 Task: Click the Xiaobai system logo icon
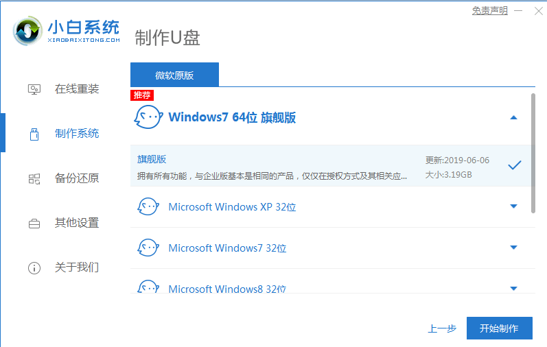click(27, 32)
